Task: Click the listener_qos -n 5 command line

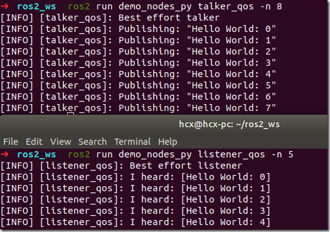Action: point(147,155)
